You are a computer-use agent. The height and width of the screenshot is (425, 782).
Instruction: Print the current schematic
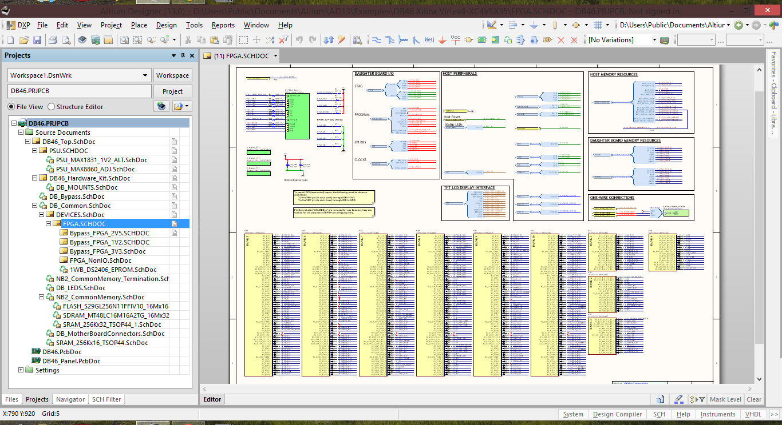[53, 40]
